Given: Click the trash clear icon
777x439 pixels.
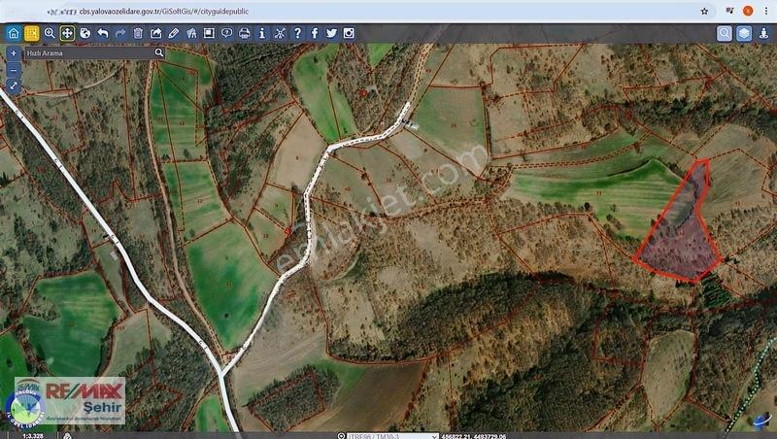Looking at the screenshot, I should (138, 33).
